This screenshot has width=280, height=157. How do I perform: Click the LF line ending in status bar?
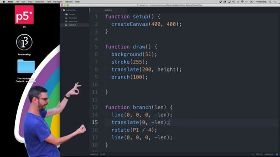(252, 154)
